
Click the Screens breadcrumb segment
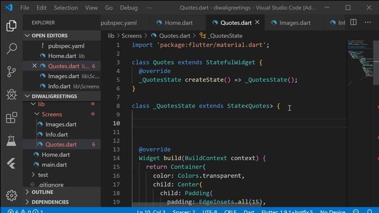click(131, 35)
